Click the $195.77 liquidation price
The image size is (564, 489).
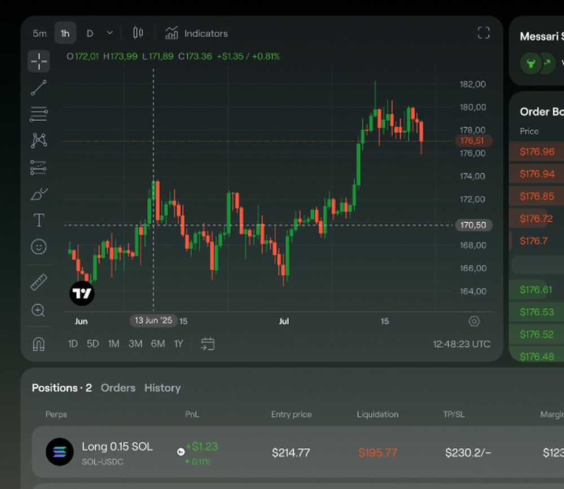coord(378,453)
